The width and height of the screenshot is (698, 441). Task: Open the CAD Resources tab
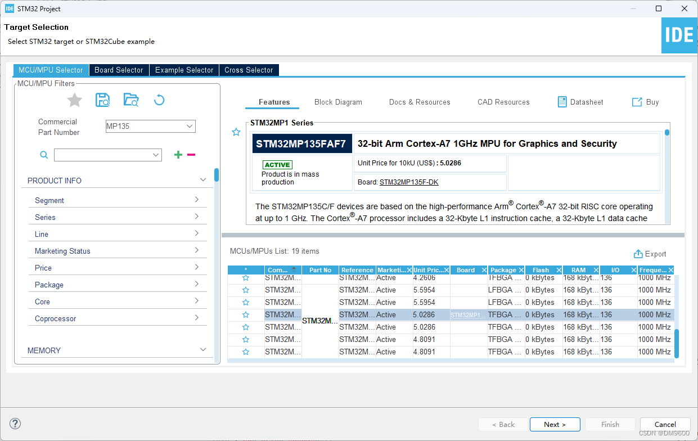[503, 102]
